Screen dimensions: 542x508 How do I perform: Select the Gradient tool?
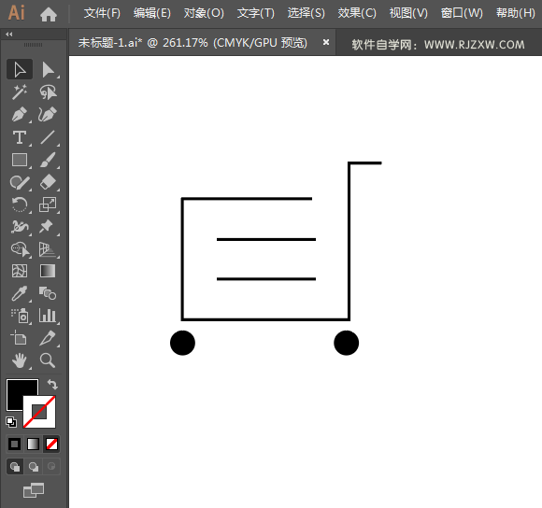[48, 271]
